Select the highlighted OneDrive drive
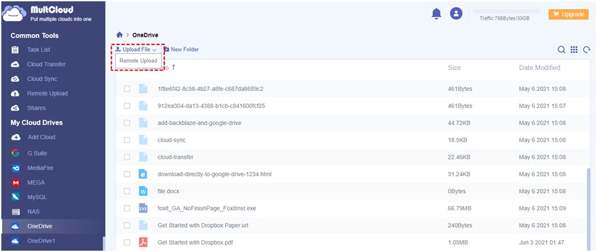Viewport: 597px width, 252px height. point(52,226)
